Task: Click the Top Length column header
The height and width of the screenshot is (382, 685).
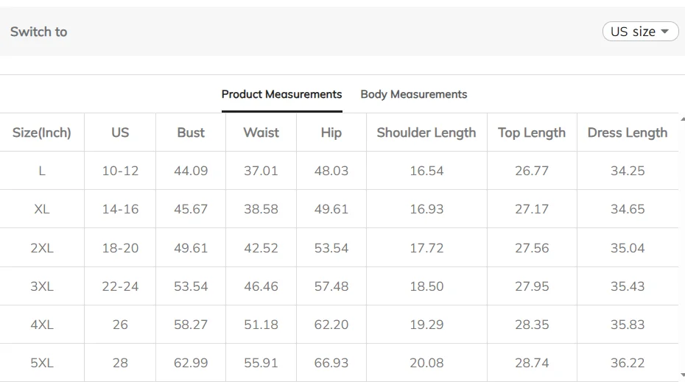Action: pos(532,132)
